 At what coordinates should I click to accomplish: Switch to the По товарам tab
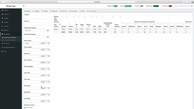(36, 11)
